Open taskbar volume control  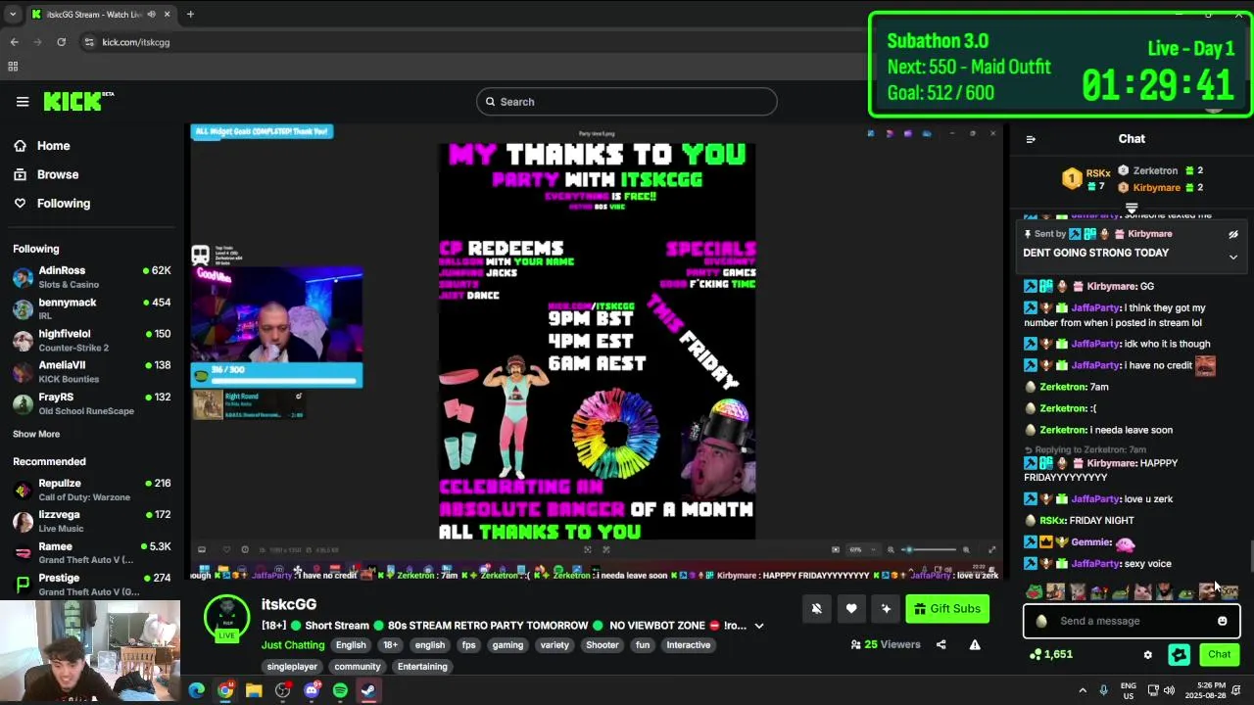click(x=1169, y=690)
